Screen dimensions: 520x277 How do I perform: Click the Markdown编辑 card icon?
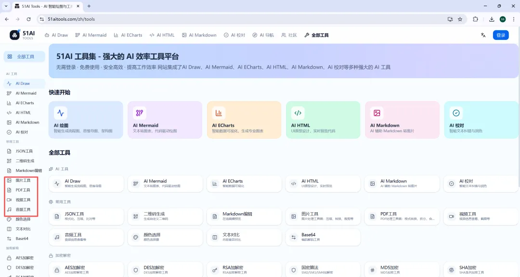click(215, 217)
